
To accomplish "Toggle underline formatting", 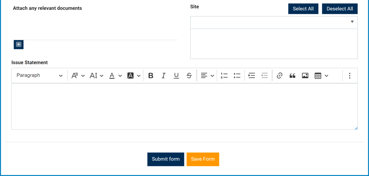I will point(176,76).
